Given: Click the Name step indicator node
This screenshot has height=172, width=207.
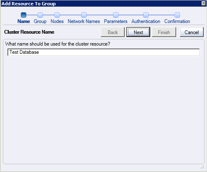Looking at the screenshot, I should (x=23, y=15).
